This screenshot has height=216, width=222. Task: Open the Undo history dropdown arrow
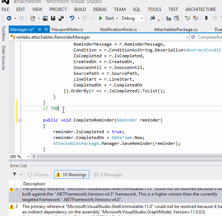coord(79,19)
